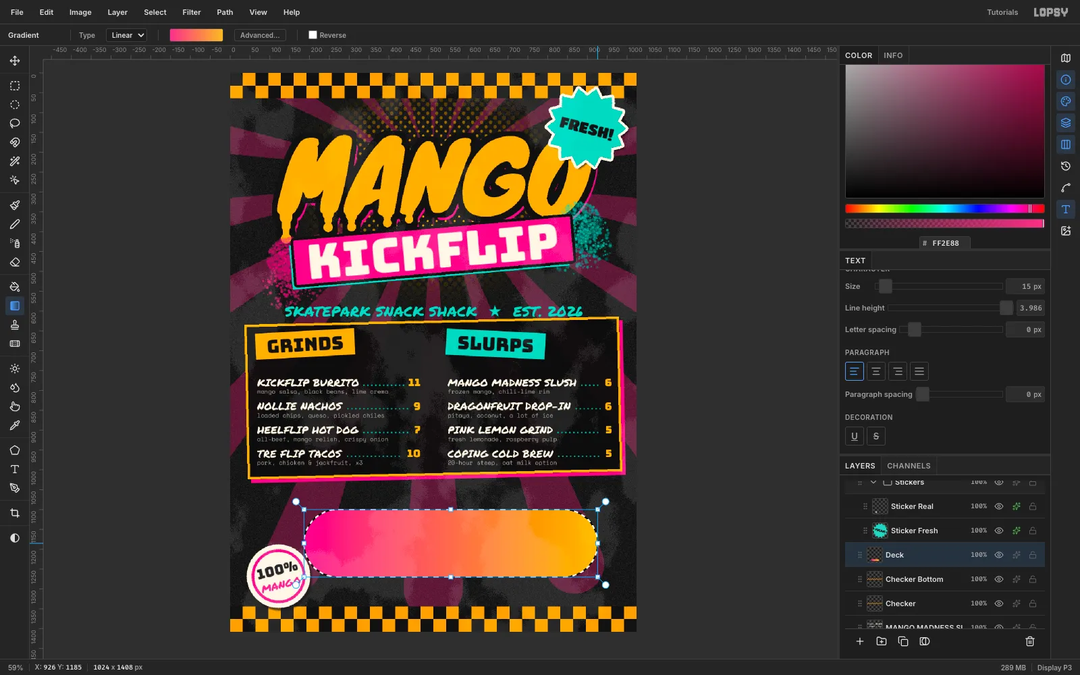The height and width of the screenshot is (675, 1080).
Task: Hide the Sticker Real layer
Action: (x=999, y=506)
